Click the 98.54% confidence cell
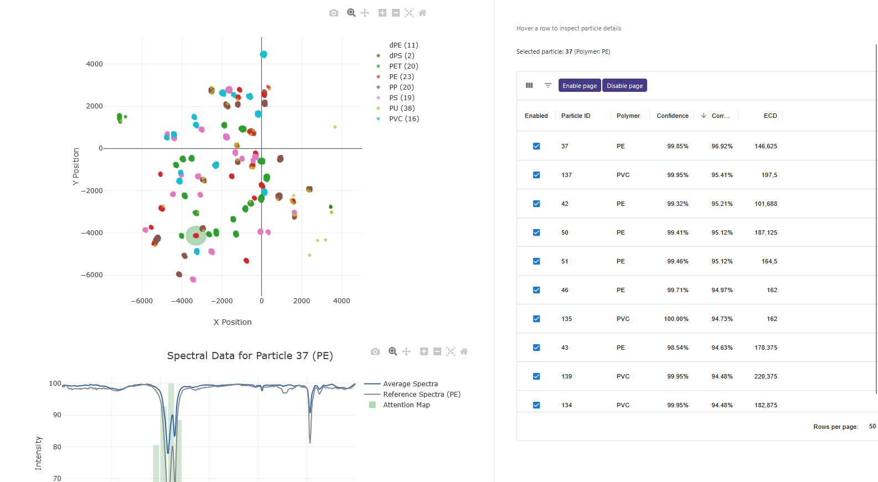Screen dimensions: 878x482 point(678,348)
